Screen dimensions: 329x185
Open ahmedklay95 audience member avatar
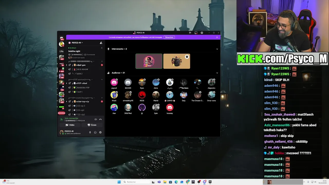pos(128,95)
